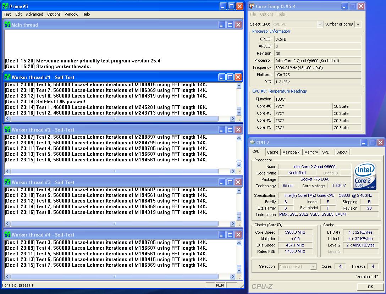This screenshot has height=294, width=386.
Task: Switch to the About tab in CPU-Z
Action: point(342,152)
